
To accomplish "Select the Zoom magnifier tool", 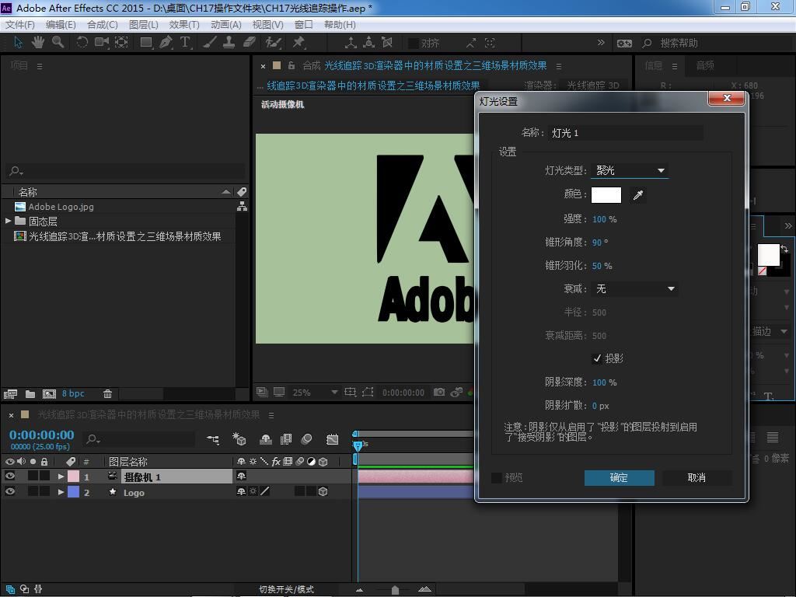I will 58,43.
